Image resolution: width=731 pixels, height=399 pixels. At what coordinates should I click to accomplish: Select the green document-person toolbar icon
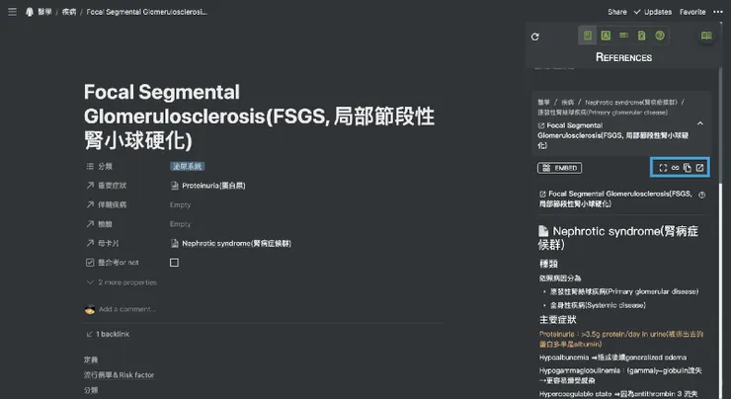point(641,36)
